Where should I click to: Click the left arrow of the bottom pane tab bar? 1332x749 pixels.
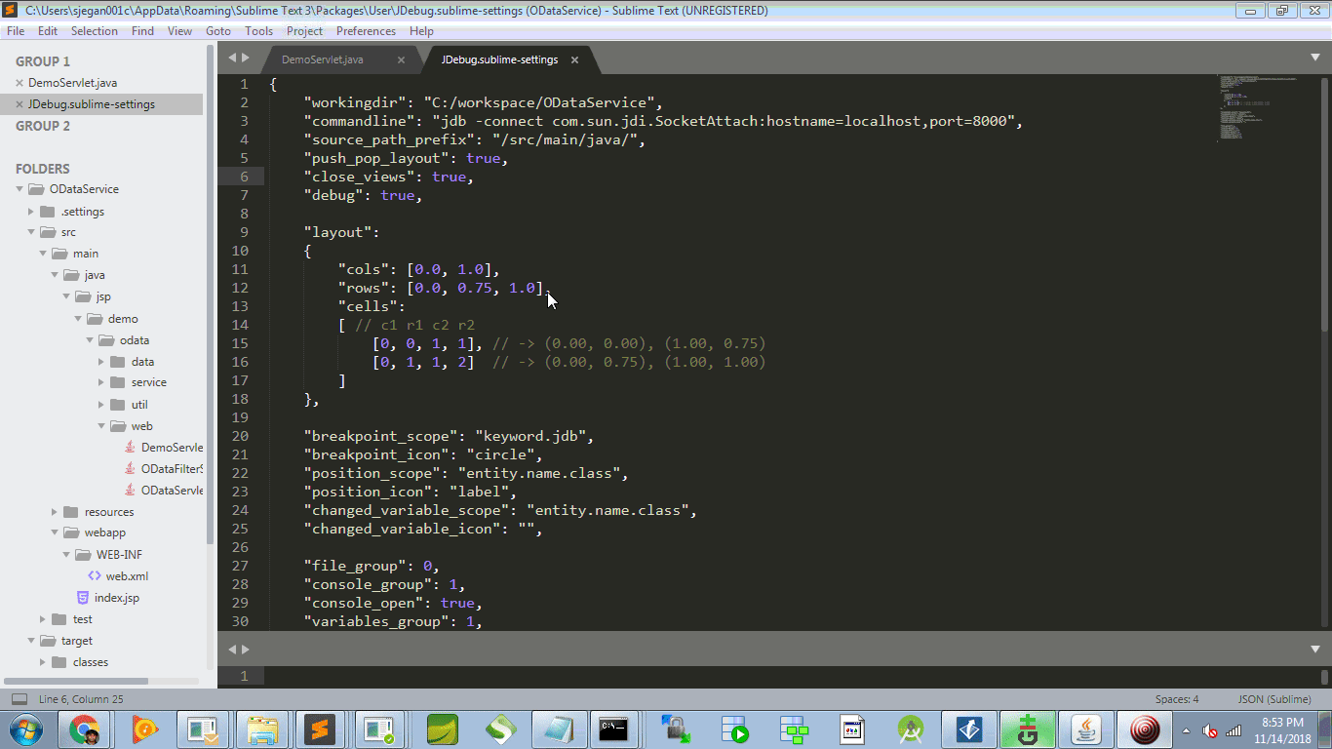coord(232,649)
